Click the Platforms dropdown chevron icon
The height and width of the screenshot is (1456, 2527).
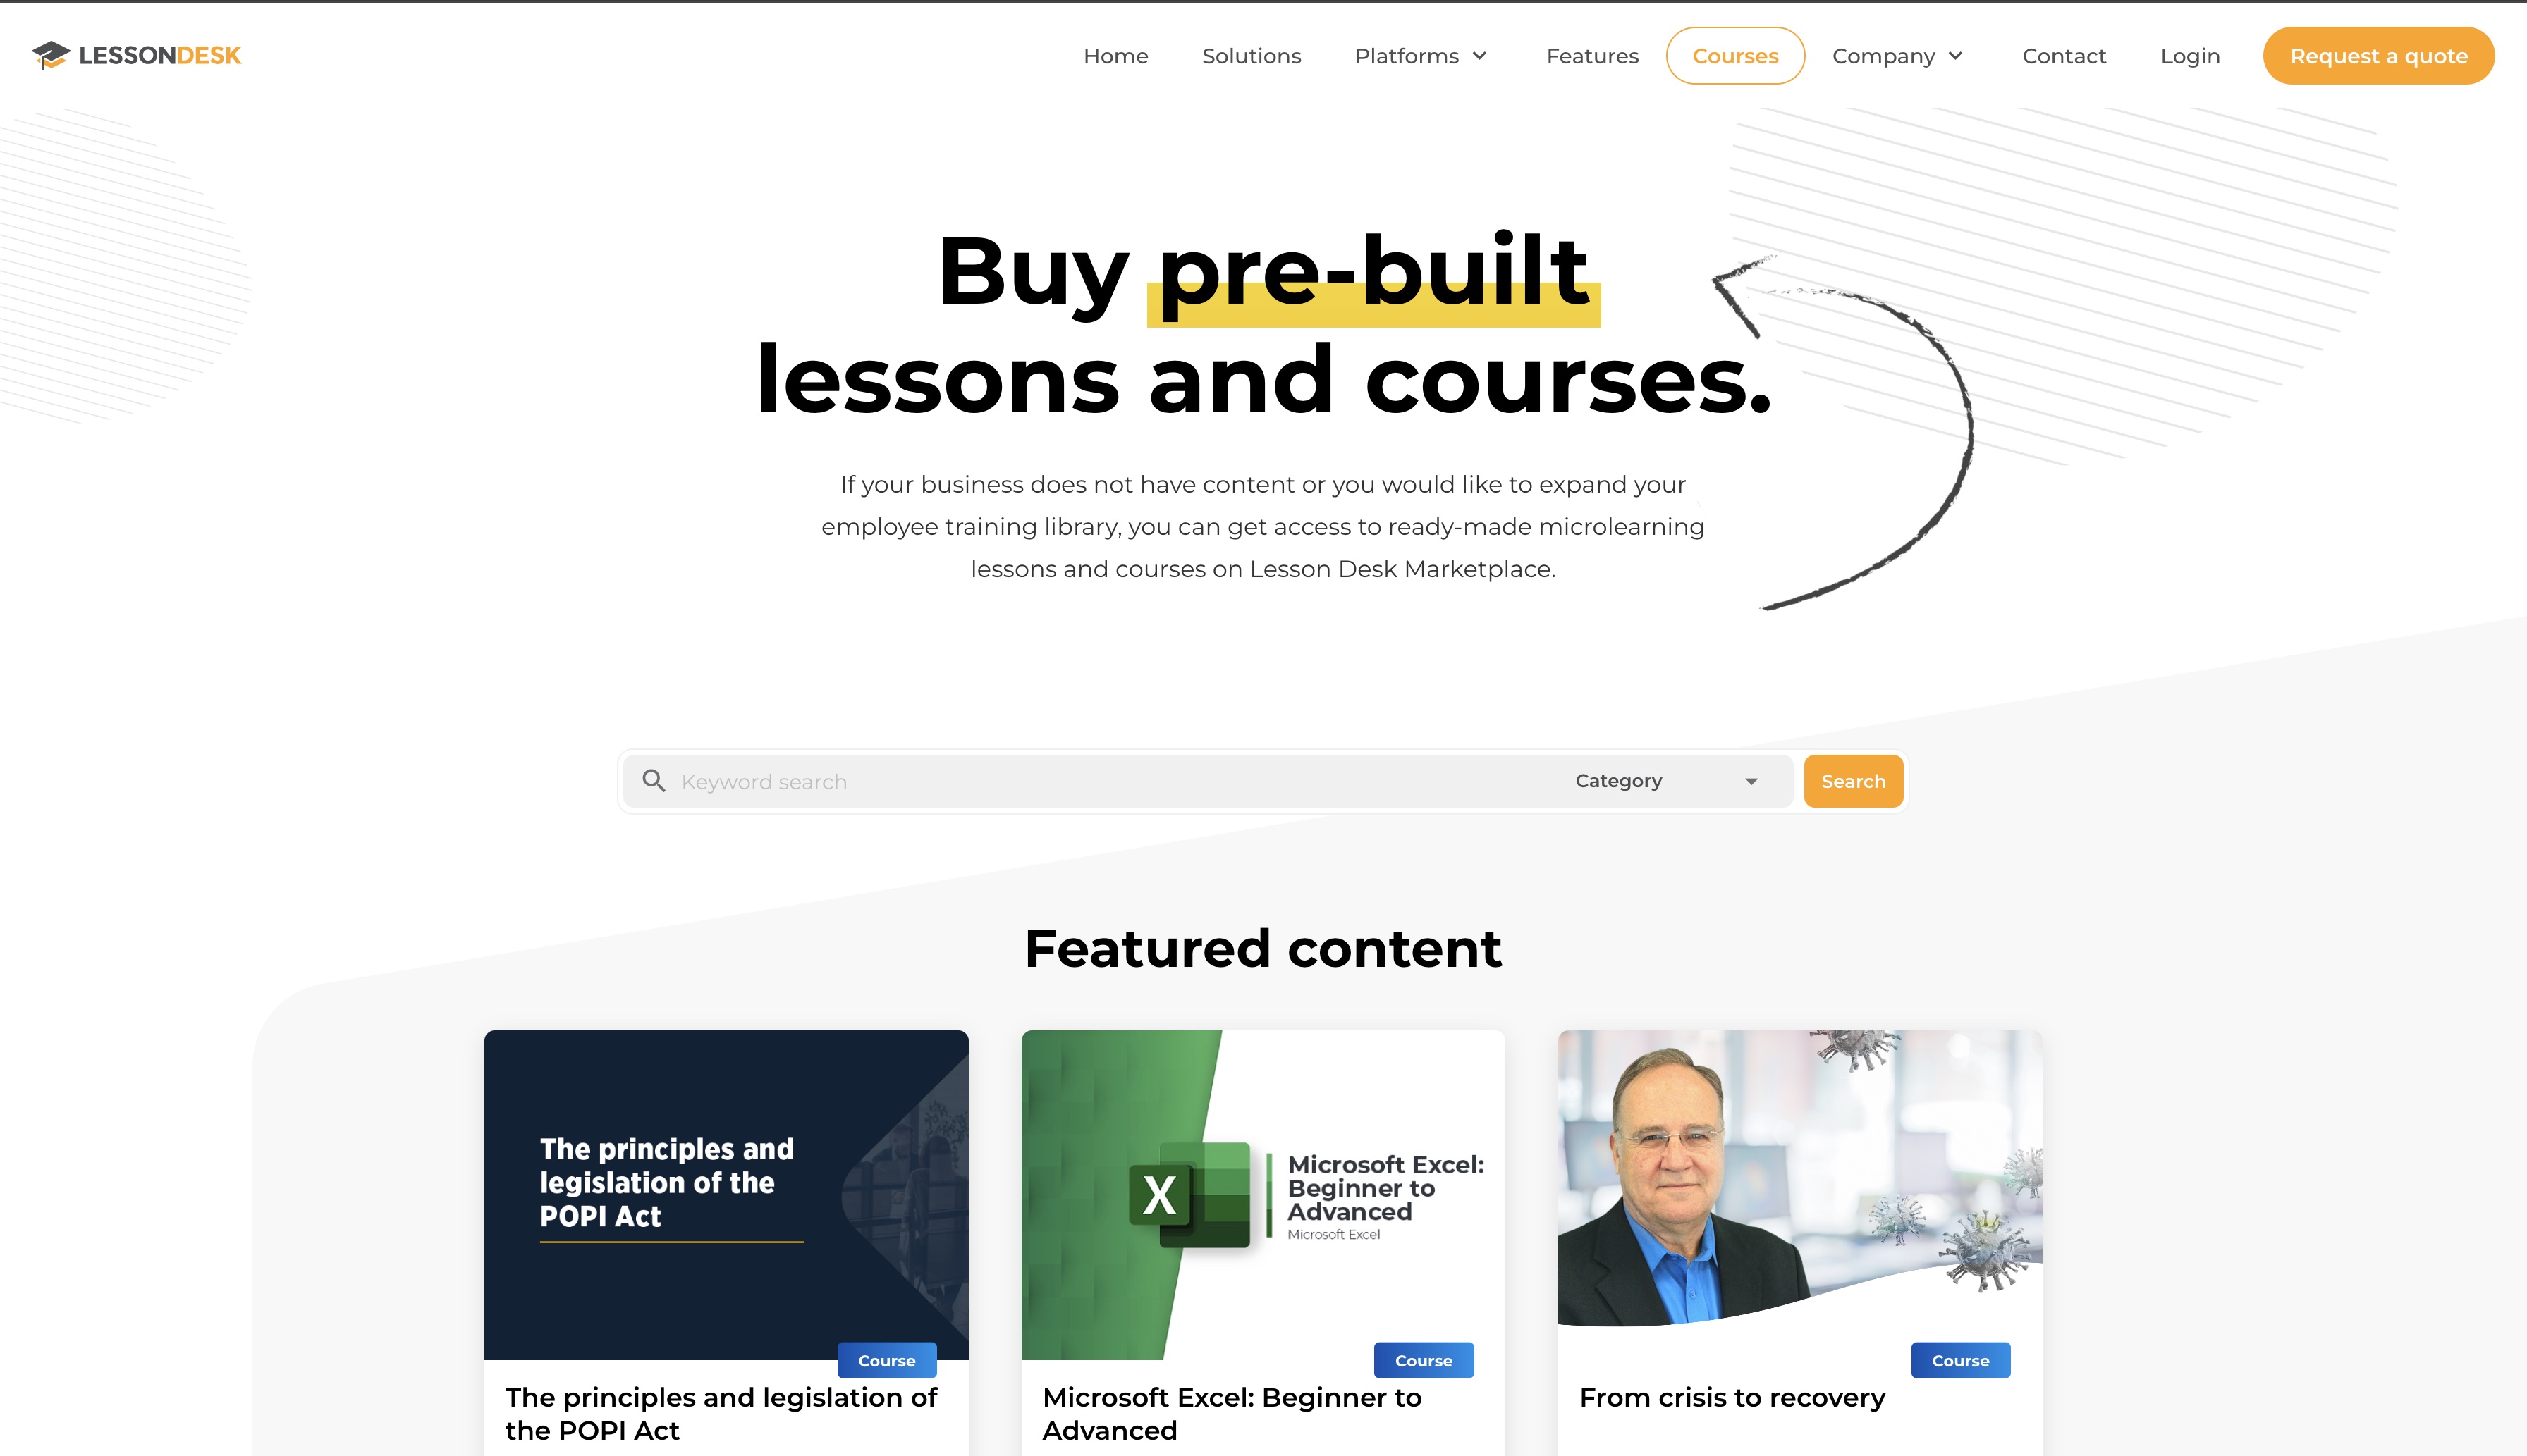[x=1482, y=56]
